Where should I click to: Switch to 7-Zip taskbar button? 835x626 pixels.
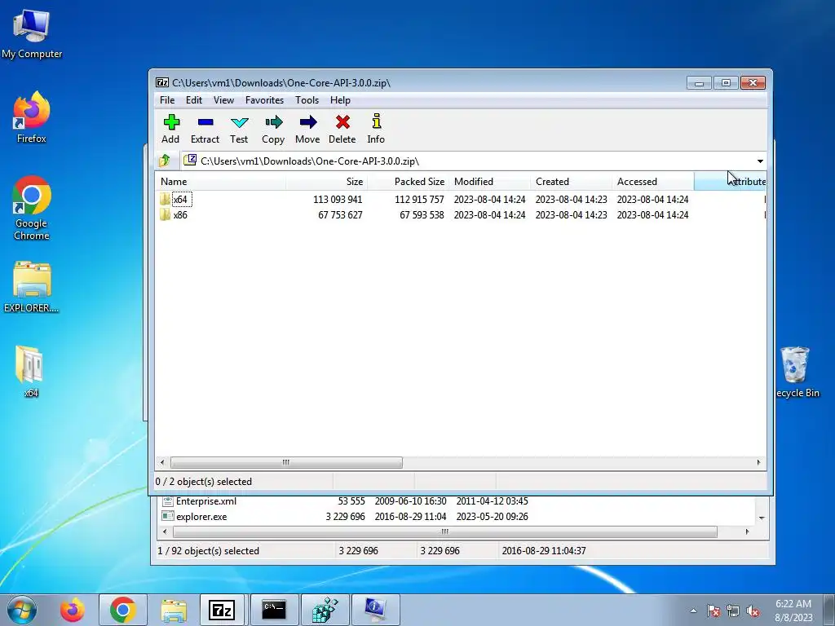coord(222,610)
